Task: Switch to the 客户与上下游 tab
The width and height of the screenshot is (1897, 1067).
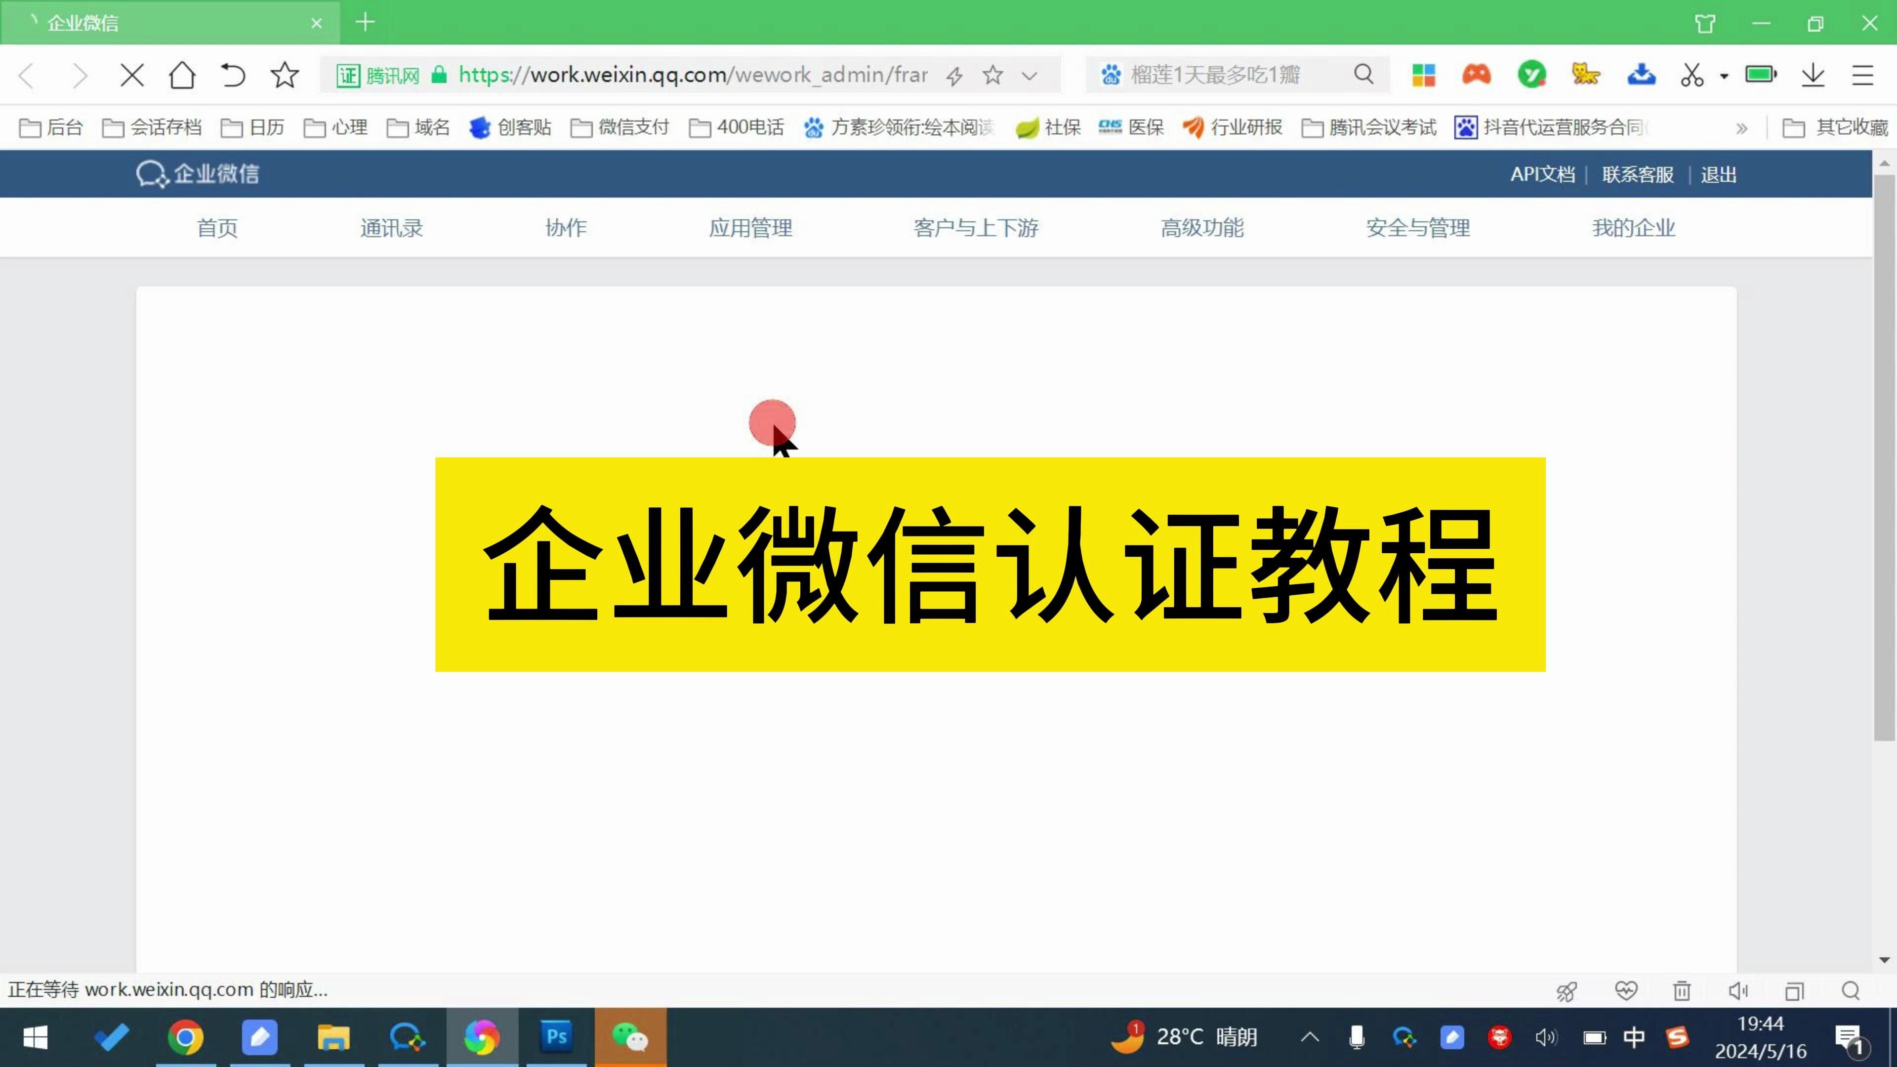Action: [976, 228]
